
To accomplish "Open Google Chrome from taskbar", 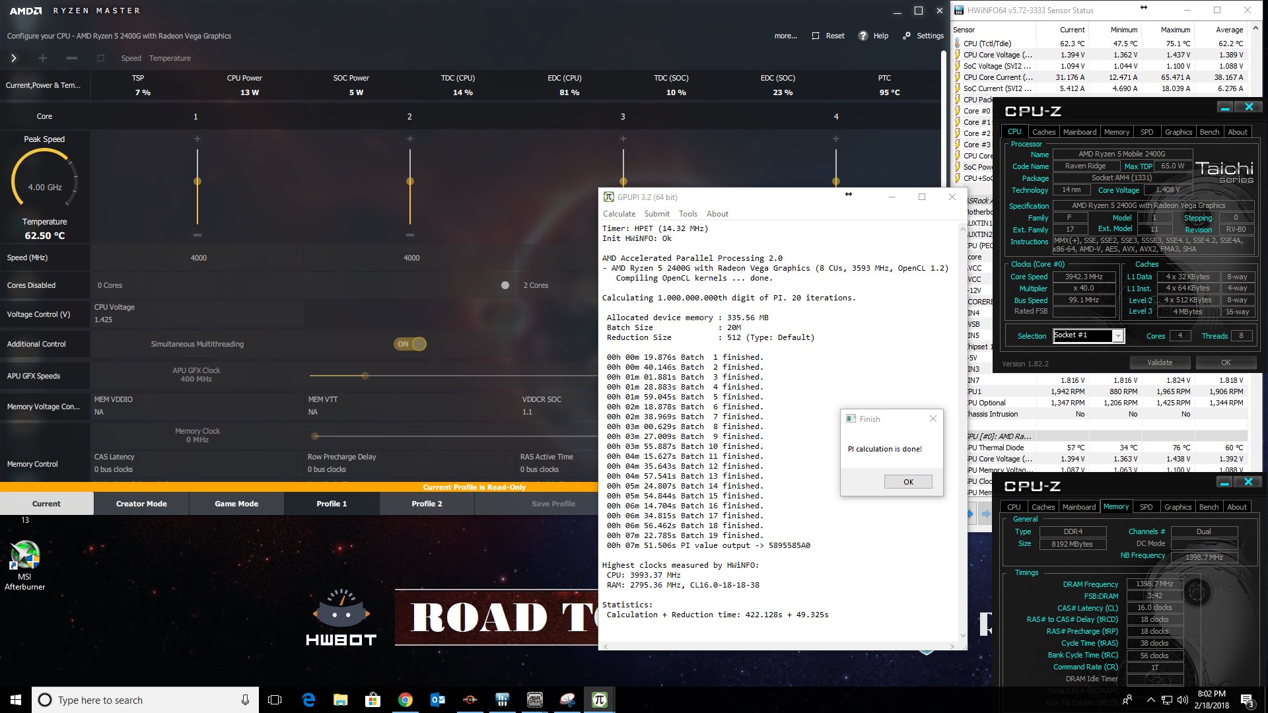I will (405, 700).
